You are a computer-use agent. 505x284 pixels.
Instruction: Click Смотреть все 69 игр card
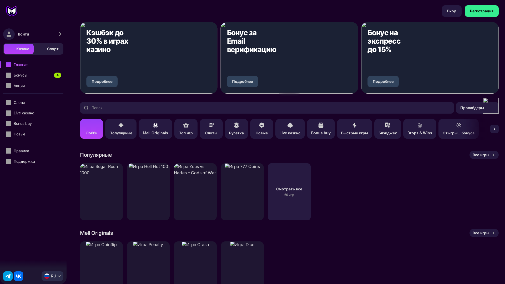(x=289, y=192)
